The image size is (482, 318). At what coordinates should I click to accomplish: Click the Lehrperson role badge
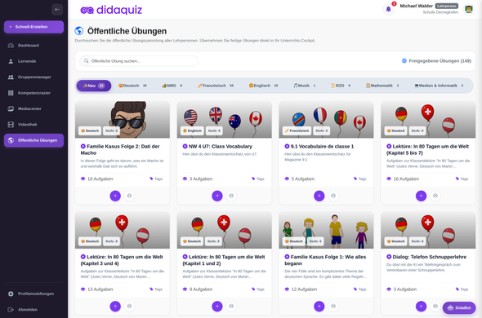(x=447, y=6)
